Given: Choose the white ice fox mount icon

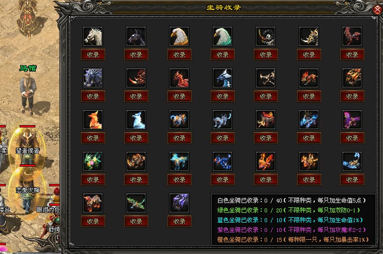Looking at the screenshot, I should 136,120.
